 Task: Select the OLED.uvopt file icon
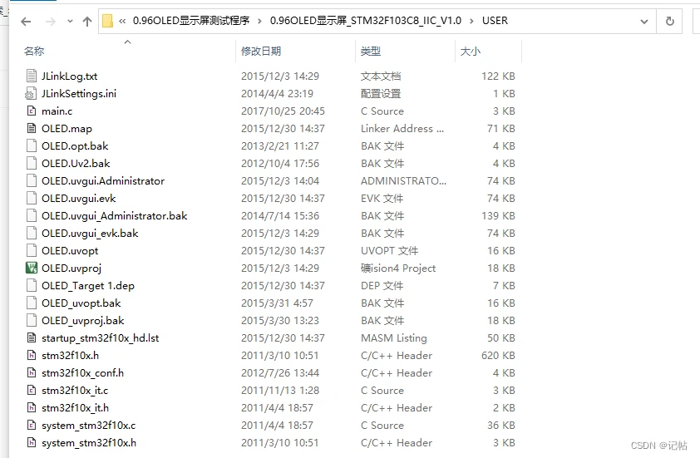coord(32,250)
